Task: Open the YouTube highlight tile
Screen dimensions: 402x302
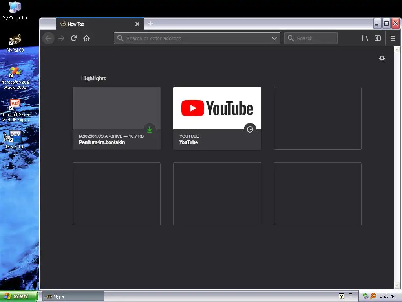Action: coord(217,118)
